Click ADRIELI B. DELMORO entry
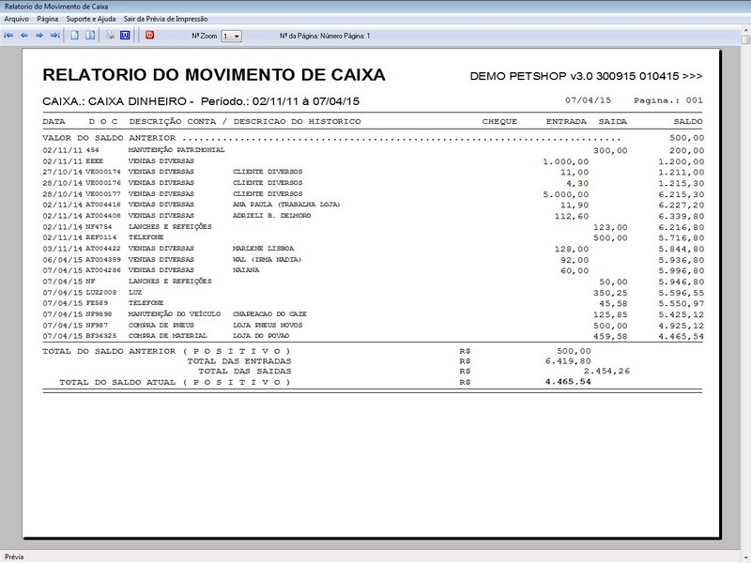This screenshot has width=751, height=563. tap(271, 216)
